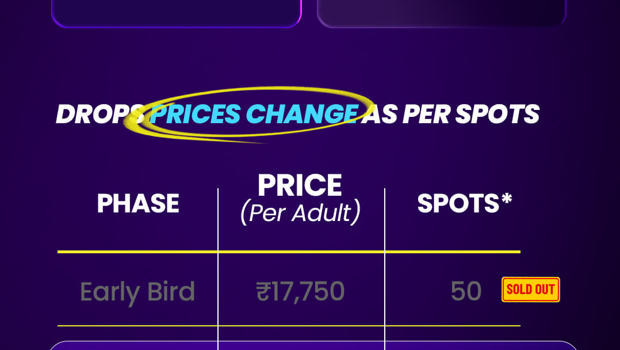Select the PRICE column header
This screenshot has height=350, width=620.
point(300,185)
